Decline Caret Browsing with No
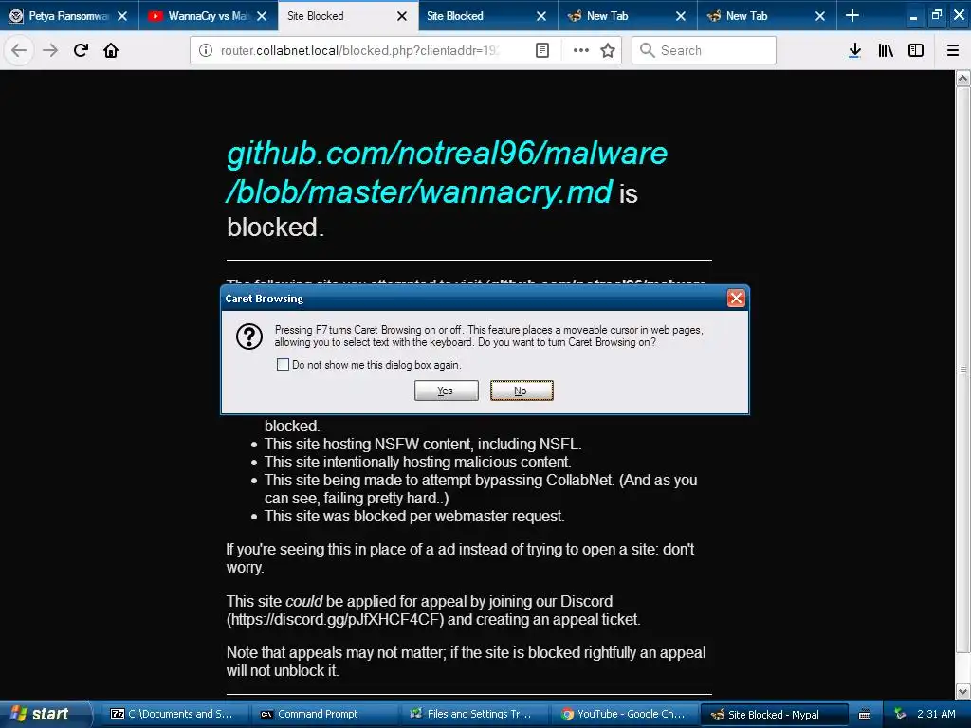This screenshot has height=728, width=971. [x=522, y=391]
